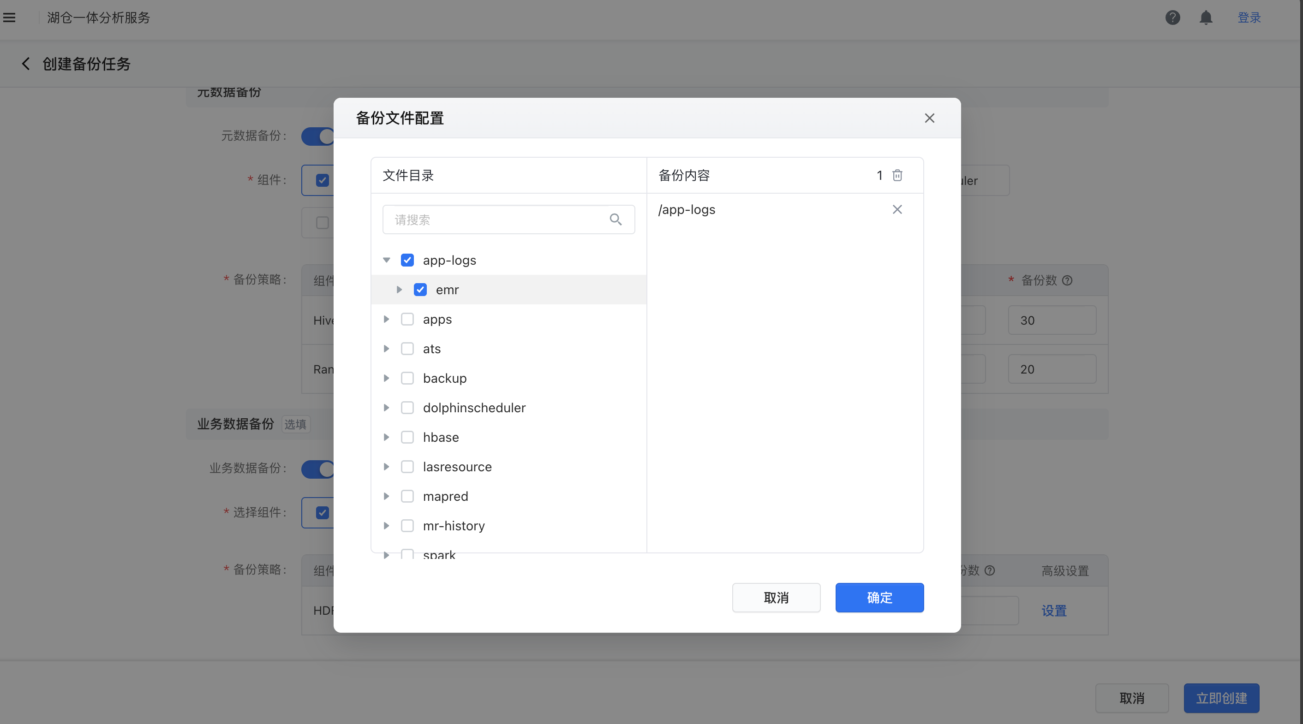Check the hbase folder checkbox
Screen dimensions: 1303x724
407,437
